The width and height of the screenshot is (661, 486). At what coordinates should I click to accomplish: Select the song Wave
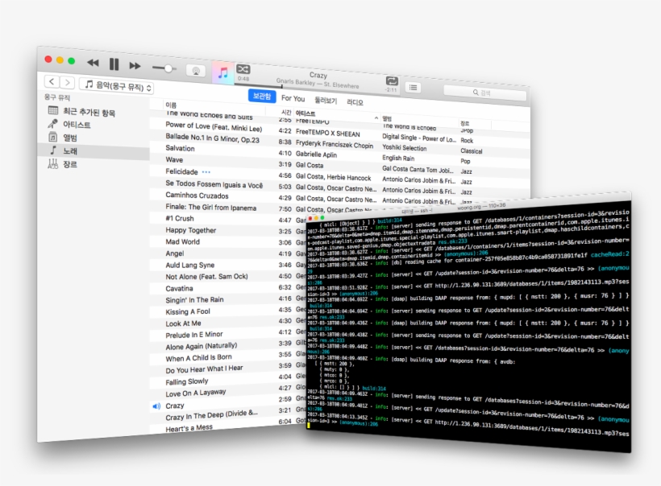[174, 159]
